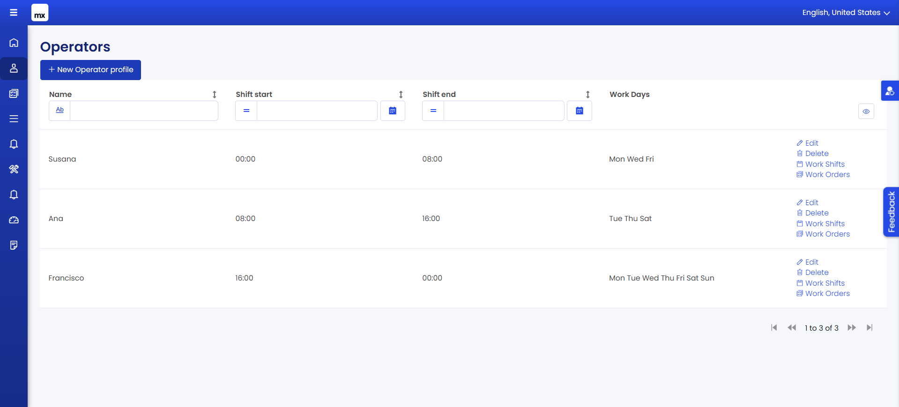Go to next page of results
The height and width of the screenshot is (407, 899).
click(852, 328)
